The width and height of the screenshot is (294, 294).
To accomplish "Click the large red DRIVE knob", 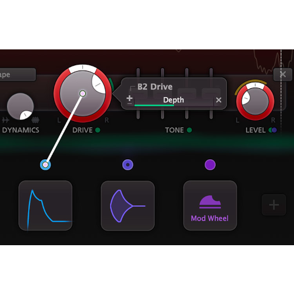I will click(83, 93).
